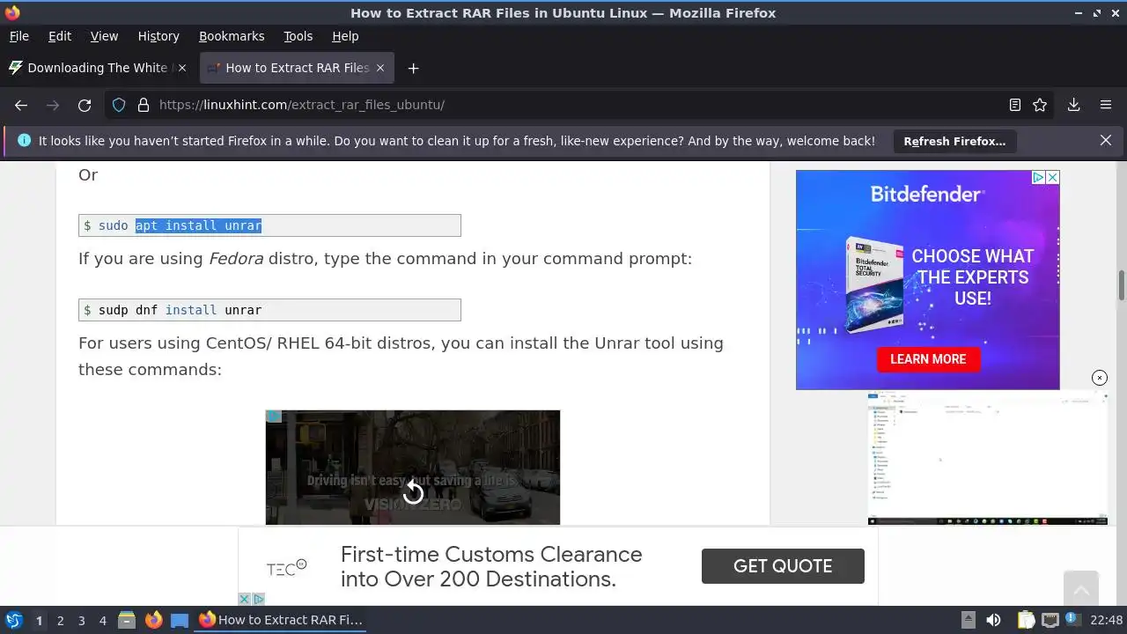Screen dimensions: 1127x634
Task: Click the Refresh Firefox… button
Action: 954,141
